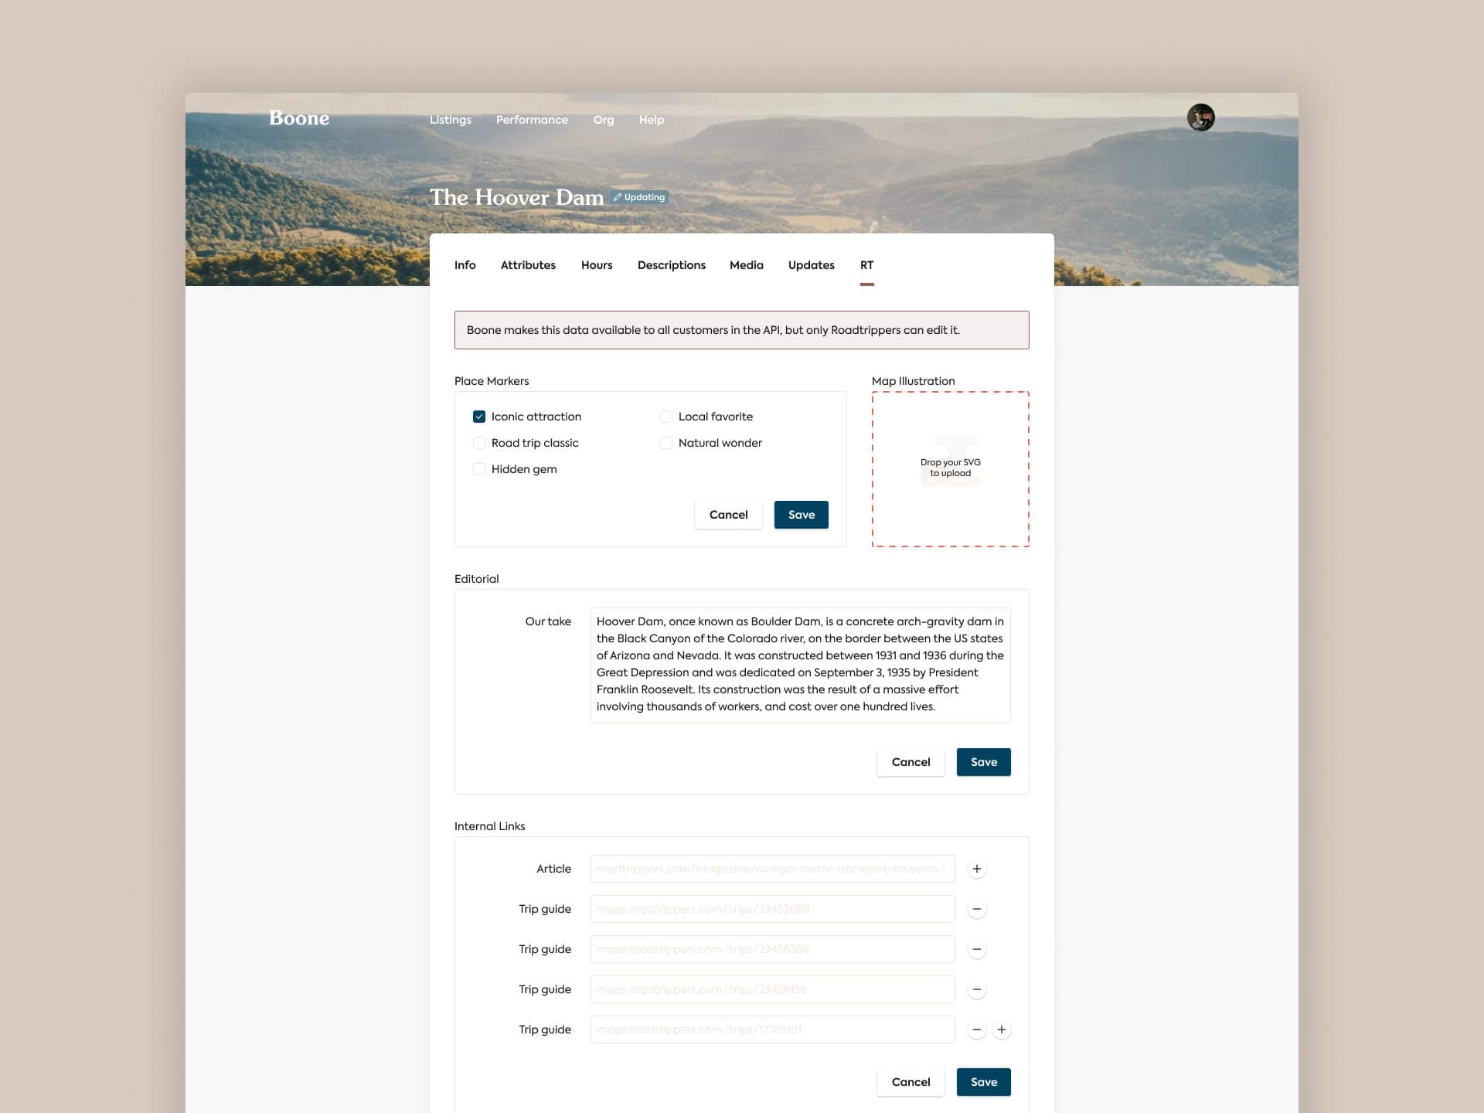Click the Drop your SVG upload area
The image size is (1484, 1113).
951,469
